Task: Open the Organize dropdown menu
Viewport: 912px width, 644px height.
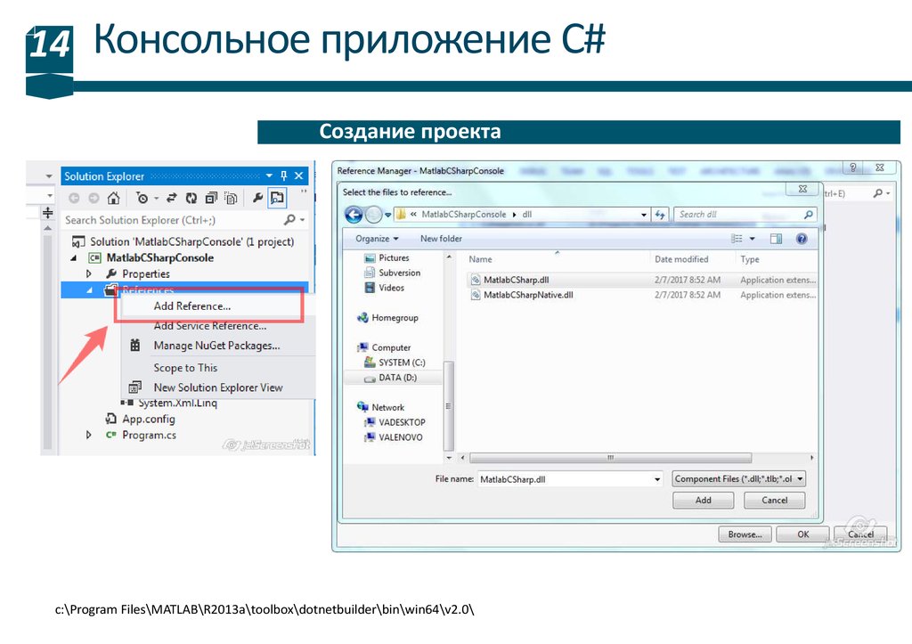Action: pyautogui.click(x=377, y=239)
